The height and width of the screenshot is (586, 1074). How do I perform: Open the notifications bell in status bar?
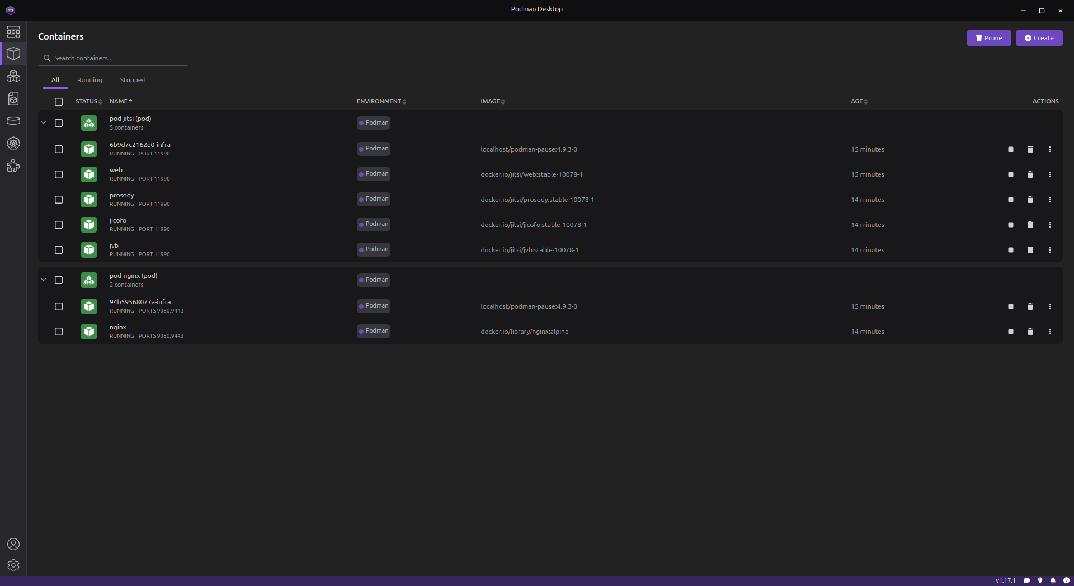[1053, 580]
